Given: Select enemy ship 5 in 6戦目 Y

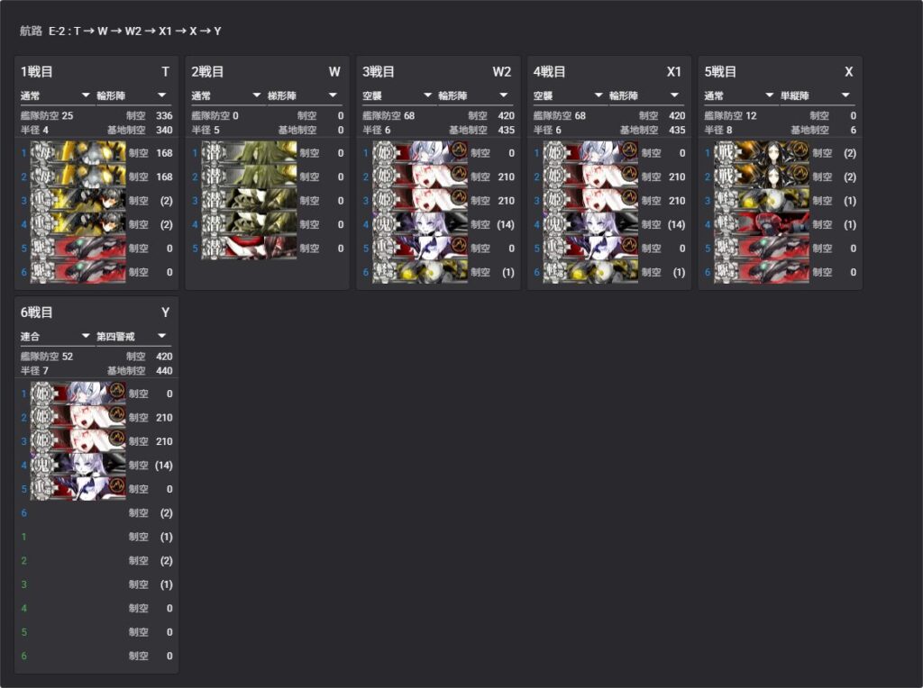Looking at the screenshot, I should [78, 489].
